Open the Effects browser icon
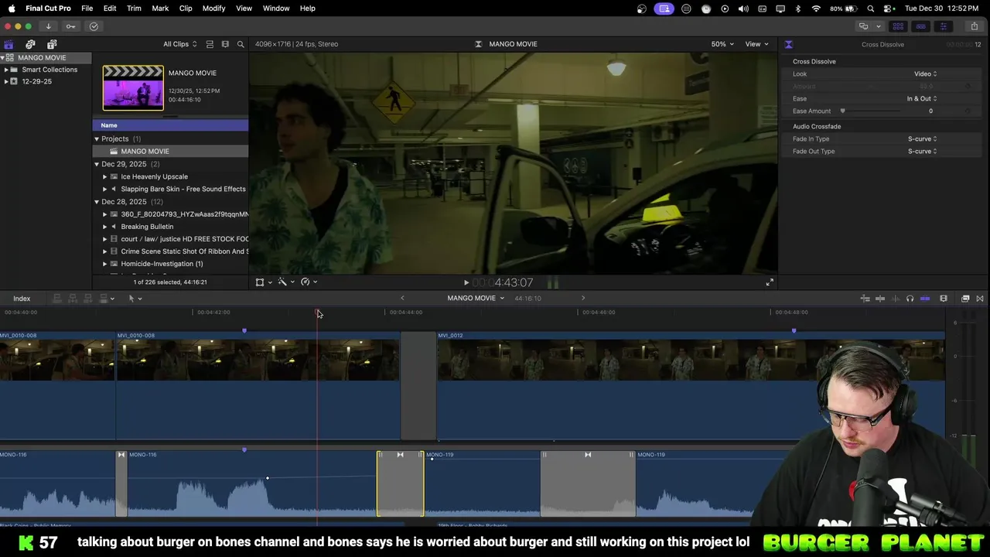990x557 pixels. click(965, 298)
